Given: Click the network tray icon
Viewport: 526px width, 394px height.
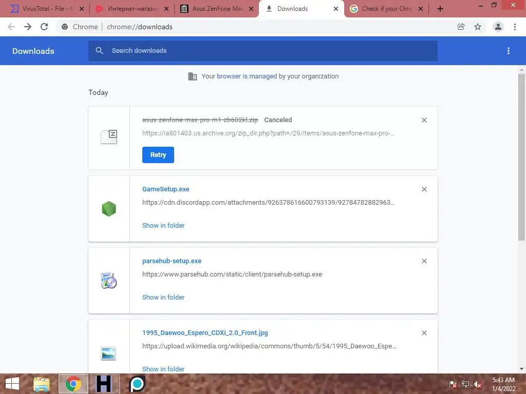Looking at the screenshot, I should (x=465, y=384).
